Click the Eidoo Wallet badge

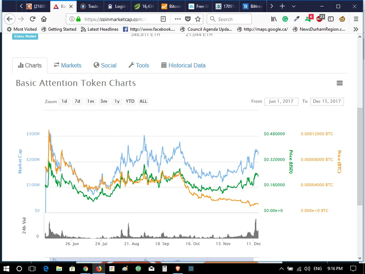25,36
